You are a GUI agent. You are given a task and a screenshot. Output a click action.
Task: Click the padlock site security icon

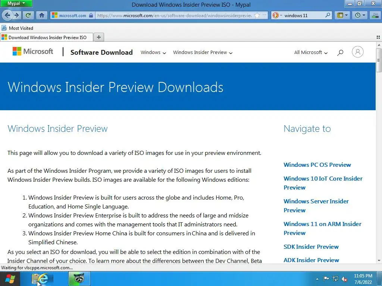(x=91, y=15)
